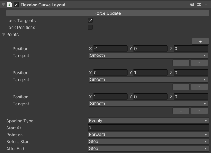
Task: Open the After End dropdown
Action: tap(148, 148)
